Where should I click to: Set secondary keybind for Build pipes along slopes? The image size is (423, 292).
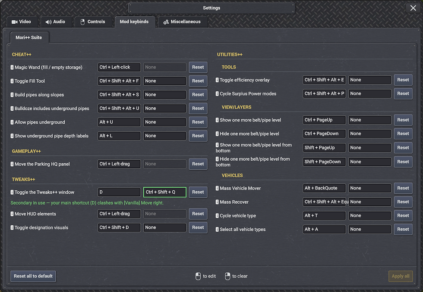tap(165, 95)
